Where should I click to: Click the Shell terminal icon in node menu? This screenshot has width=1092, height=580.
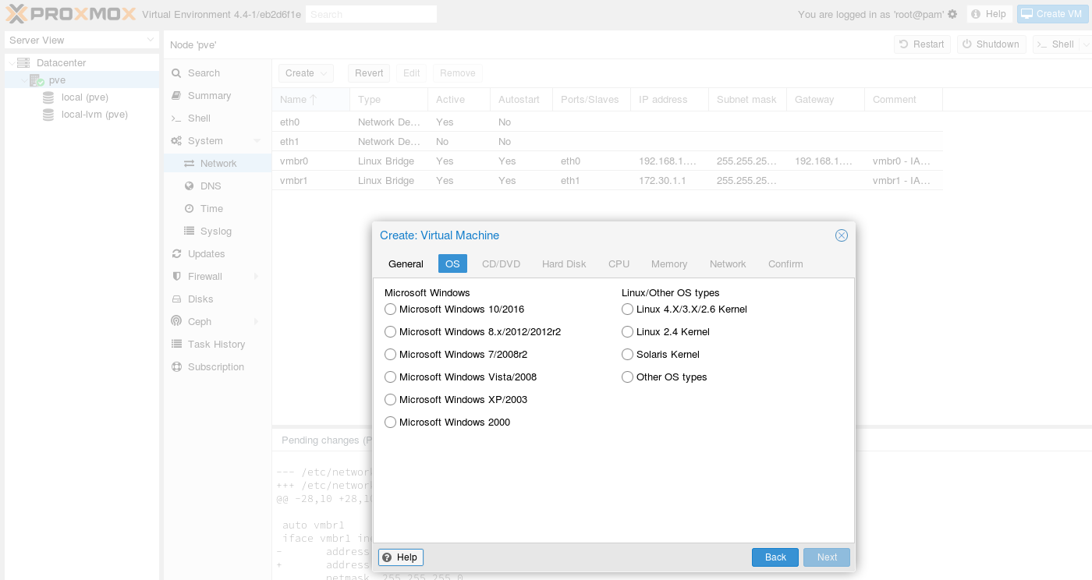click(176, 118)
